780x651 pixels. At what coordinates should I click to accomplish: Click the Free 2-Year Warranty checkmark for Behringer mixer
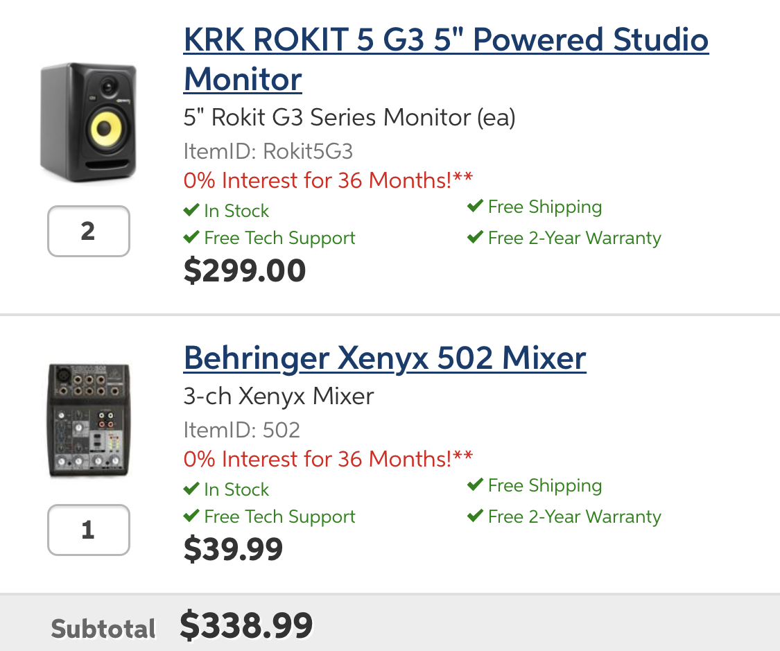[x=475, y=517]
